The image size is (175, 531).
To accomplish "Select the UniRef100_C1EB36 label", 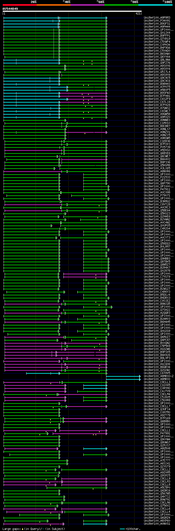I will point(157,141).
